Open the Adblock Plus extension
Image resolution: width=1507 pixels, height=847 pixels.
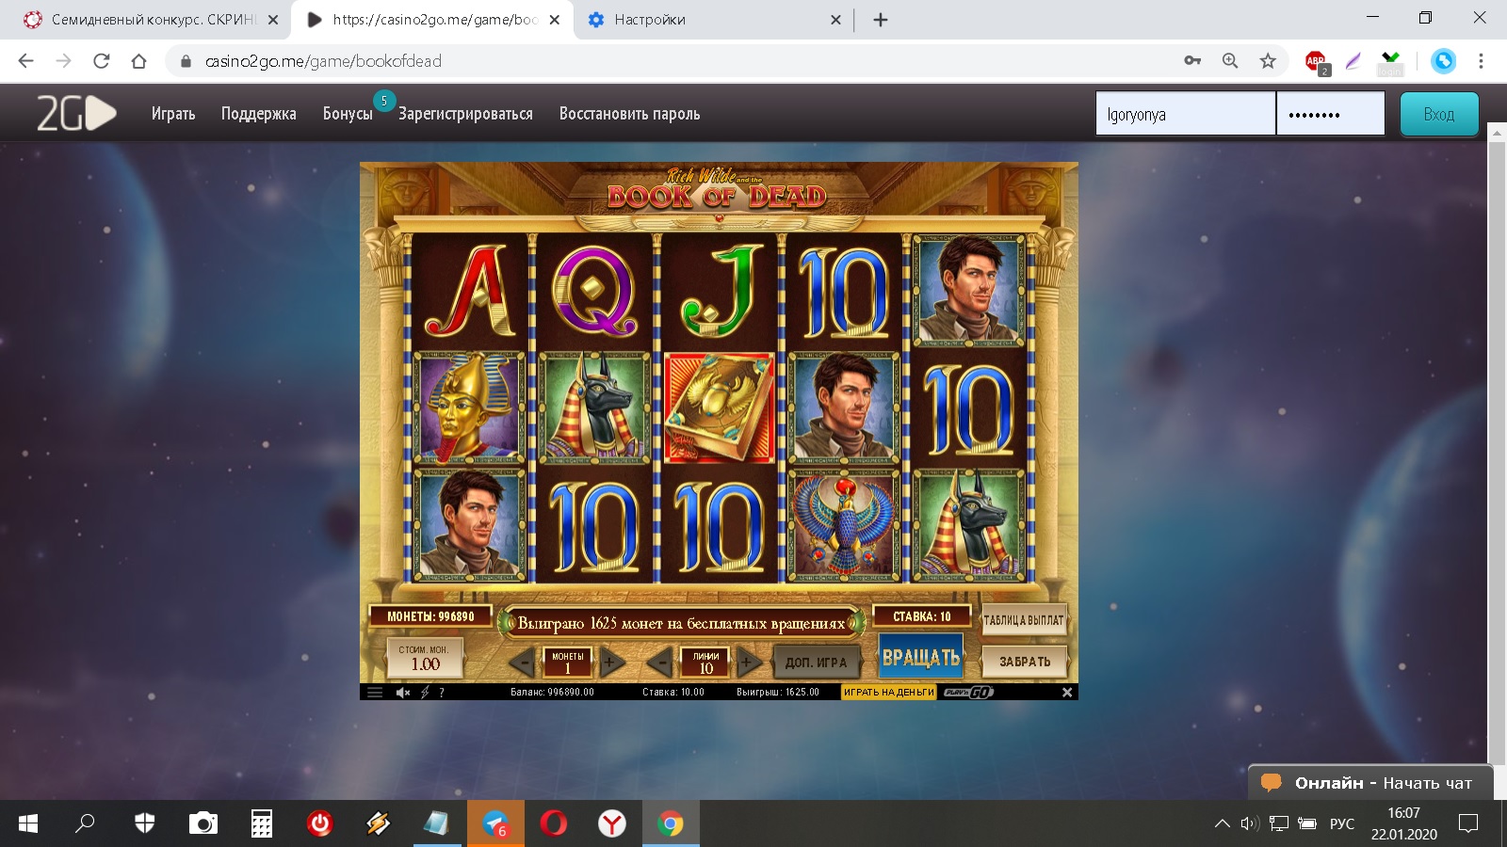point(1317,62)
